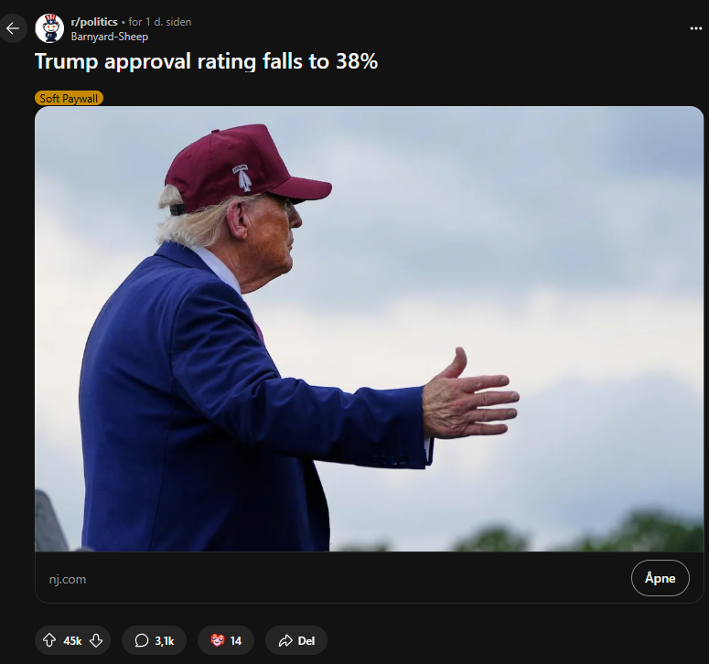Click the 3,1k comment count
This screenshot has width=709, height=664.
click(164, 640)
